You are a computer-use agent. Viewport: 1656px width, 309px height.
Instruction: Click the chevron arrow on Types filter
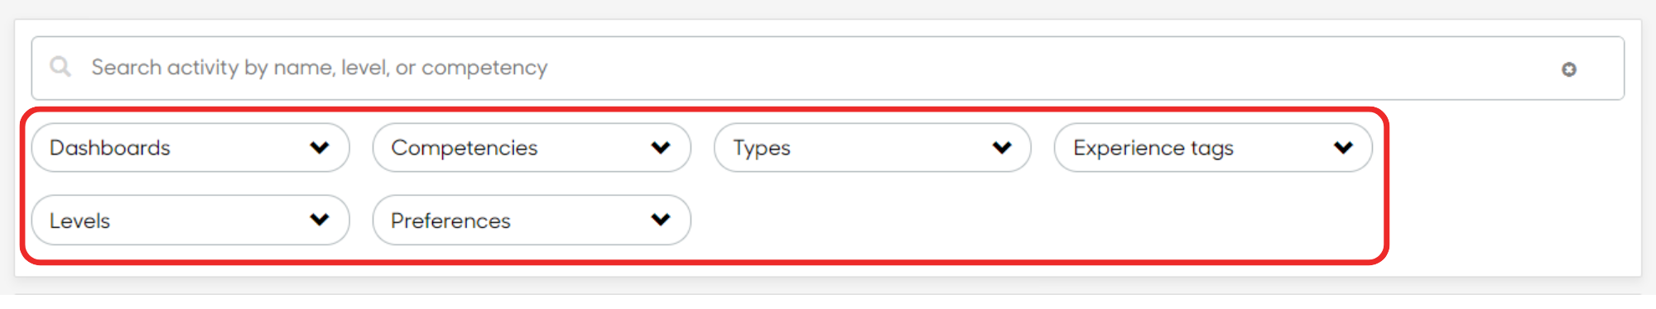(1002, 148)
